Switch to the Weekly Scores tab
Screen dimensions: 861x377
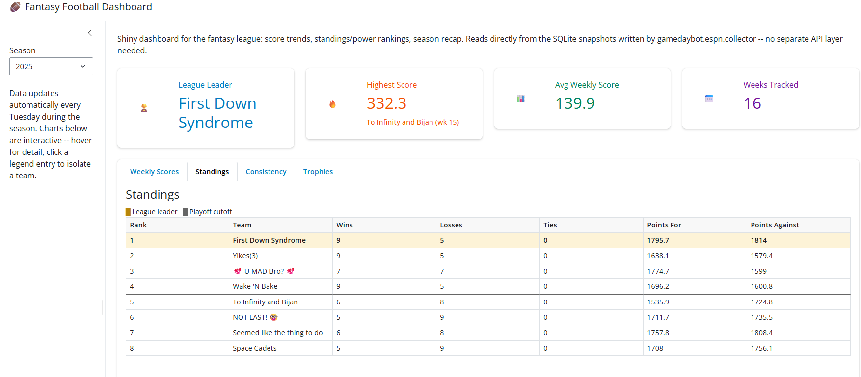[x=154, y=172]
